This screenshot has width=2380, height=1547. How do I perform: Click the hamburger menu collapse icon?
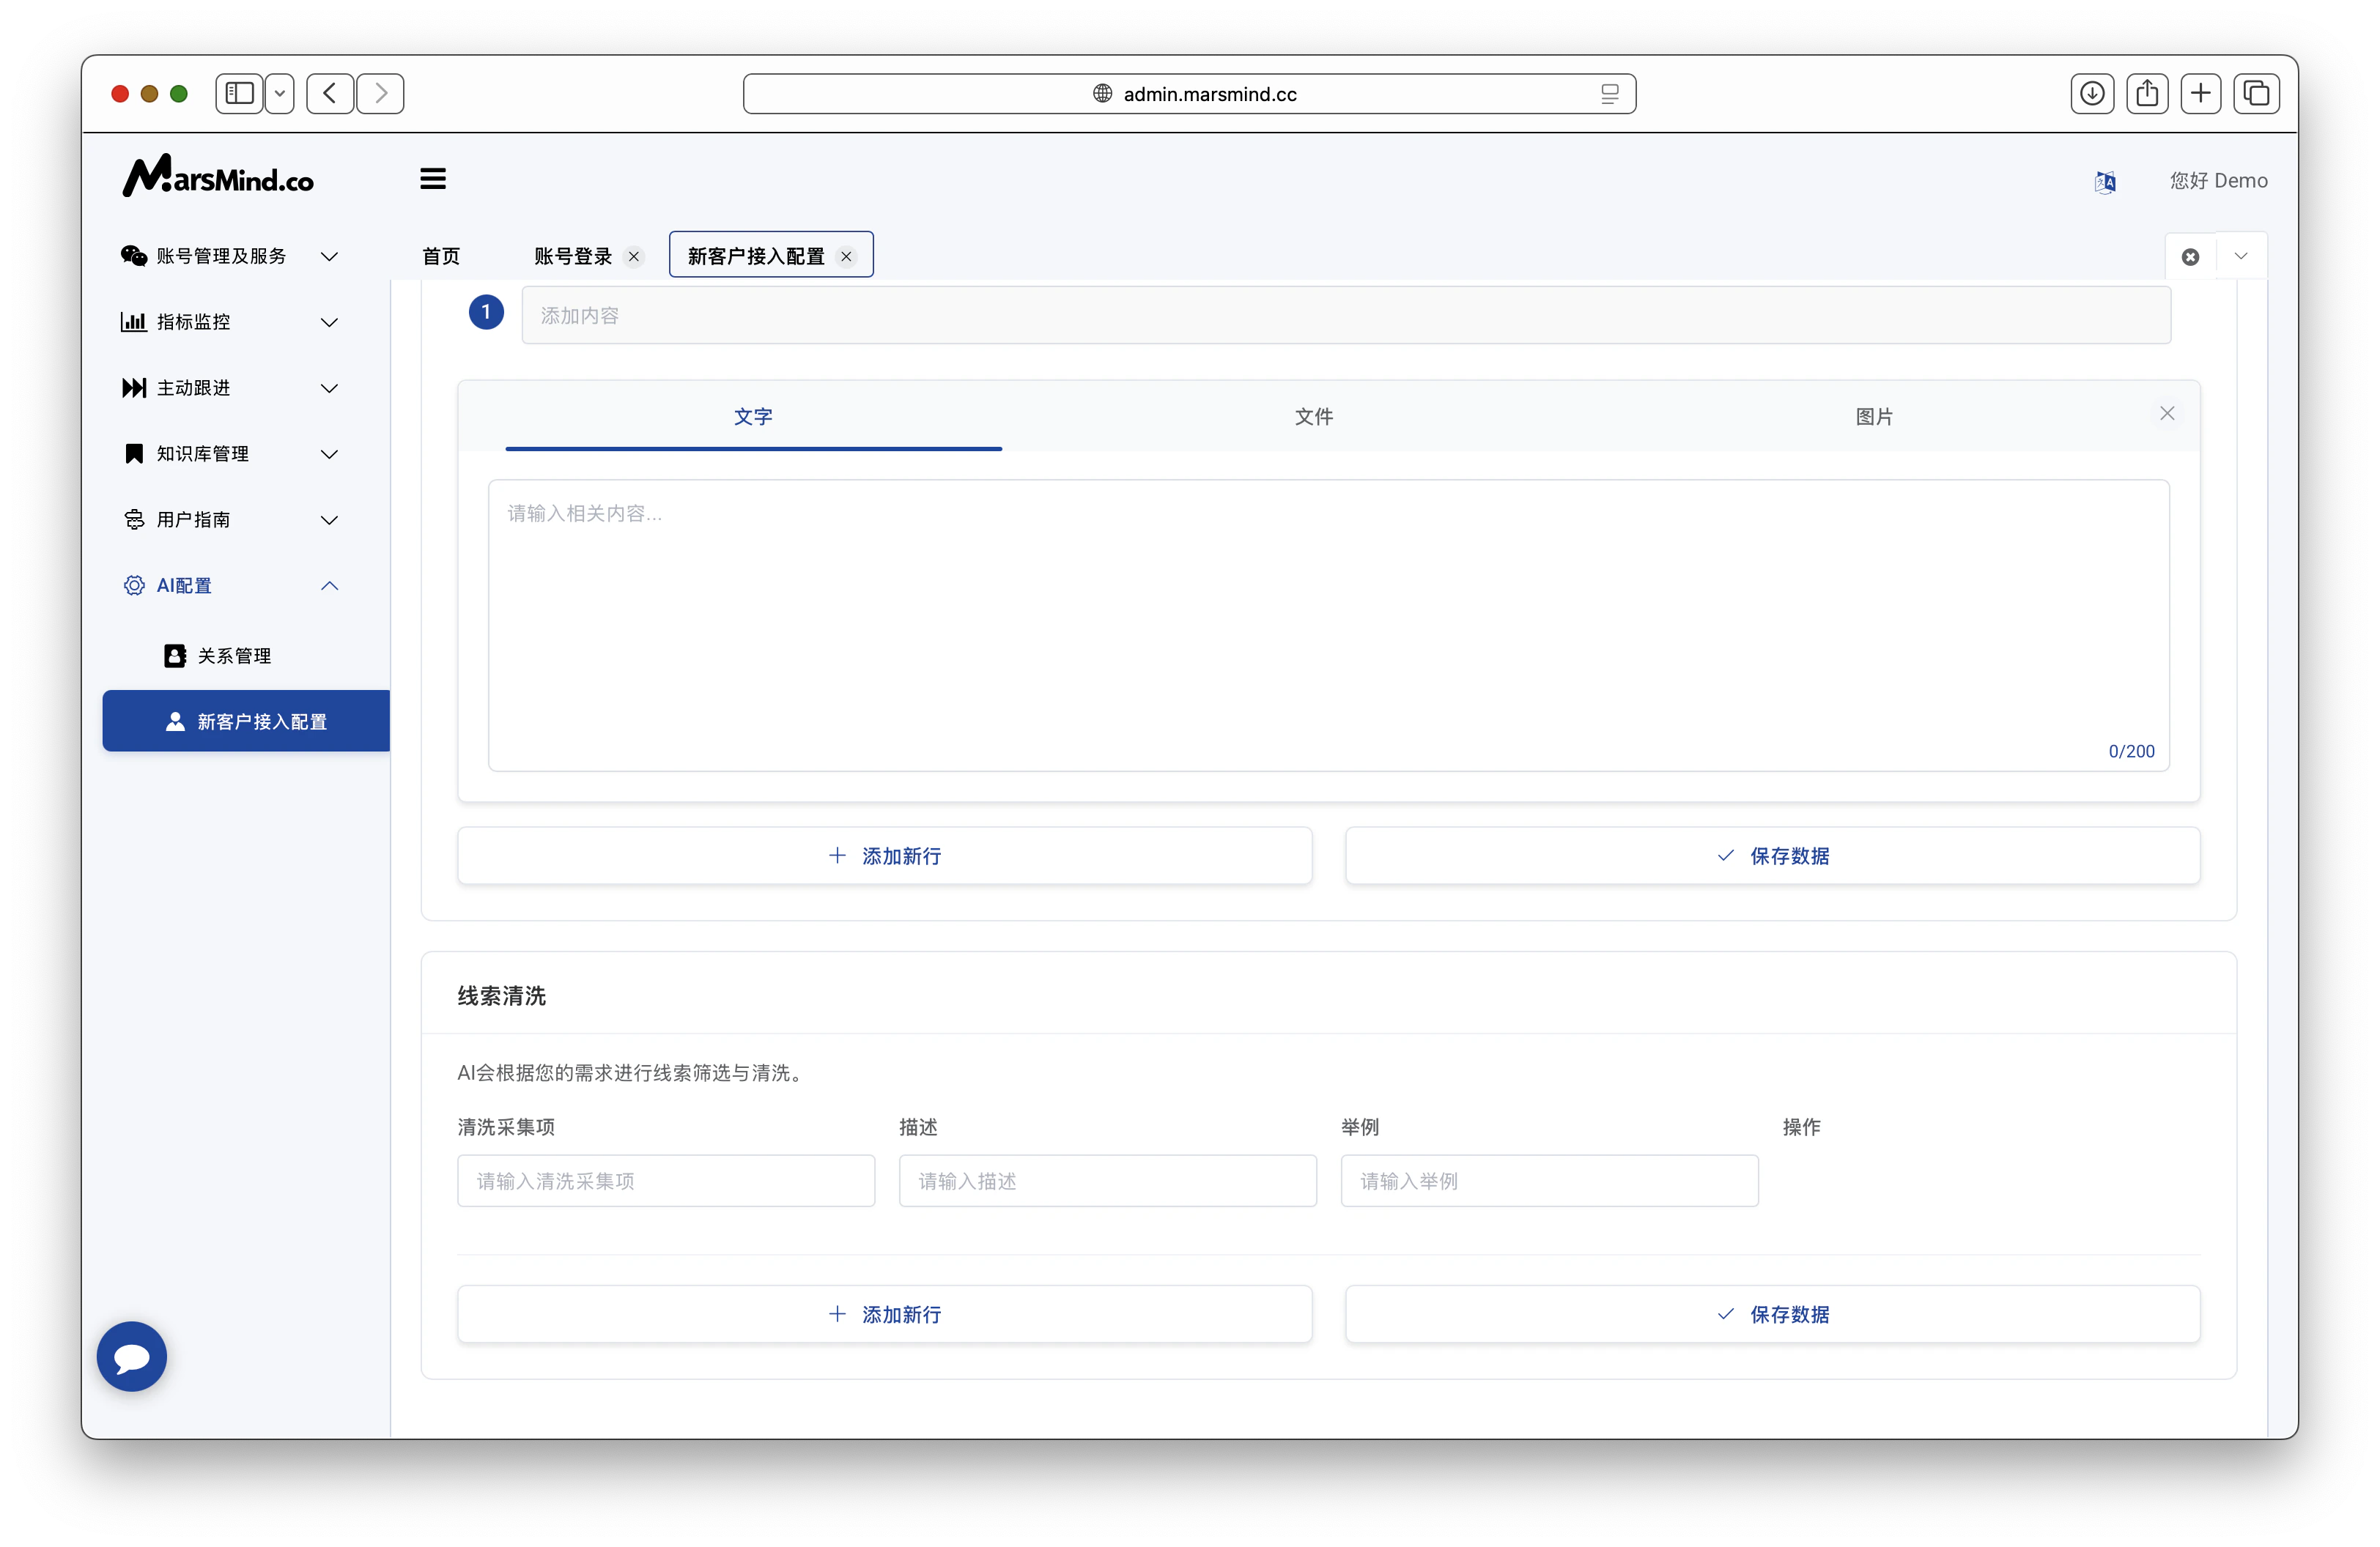(x=432, y=179)
